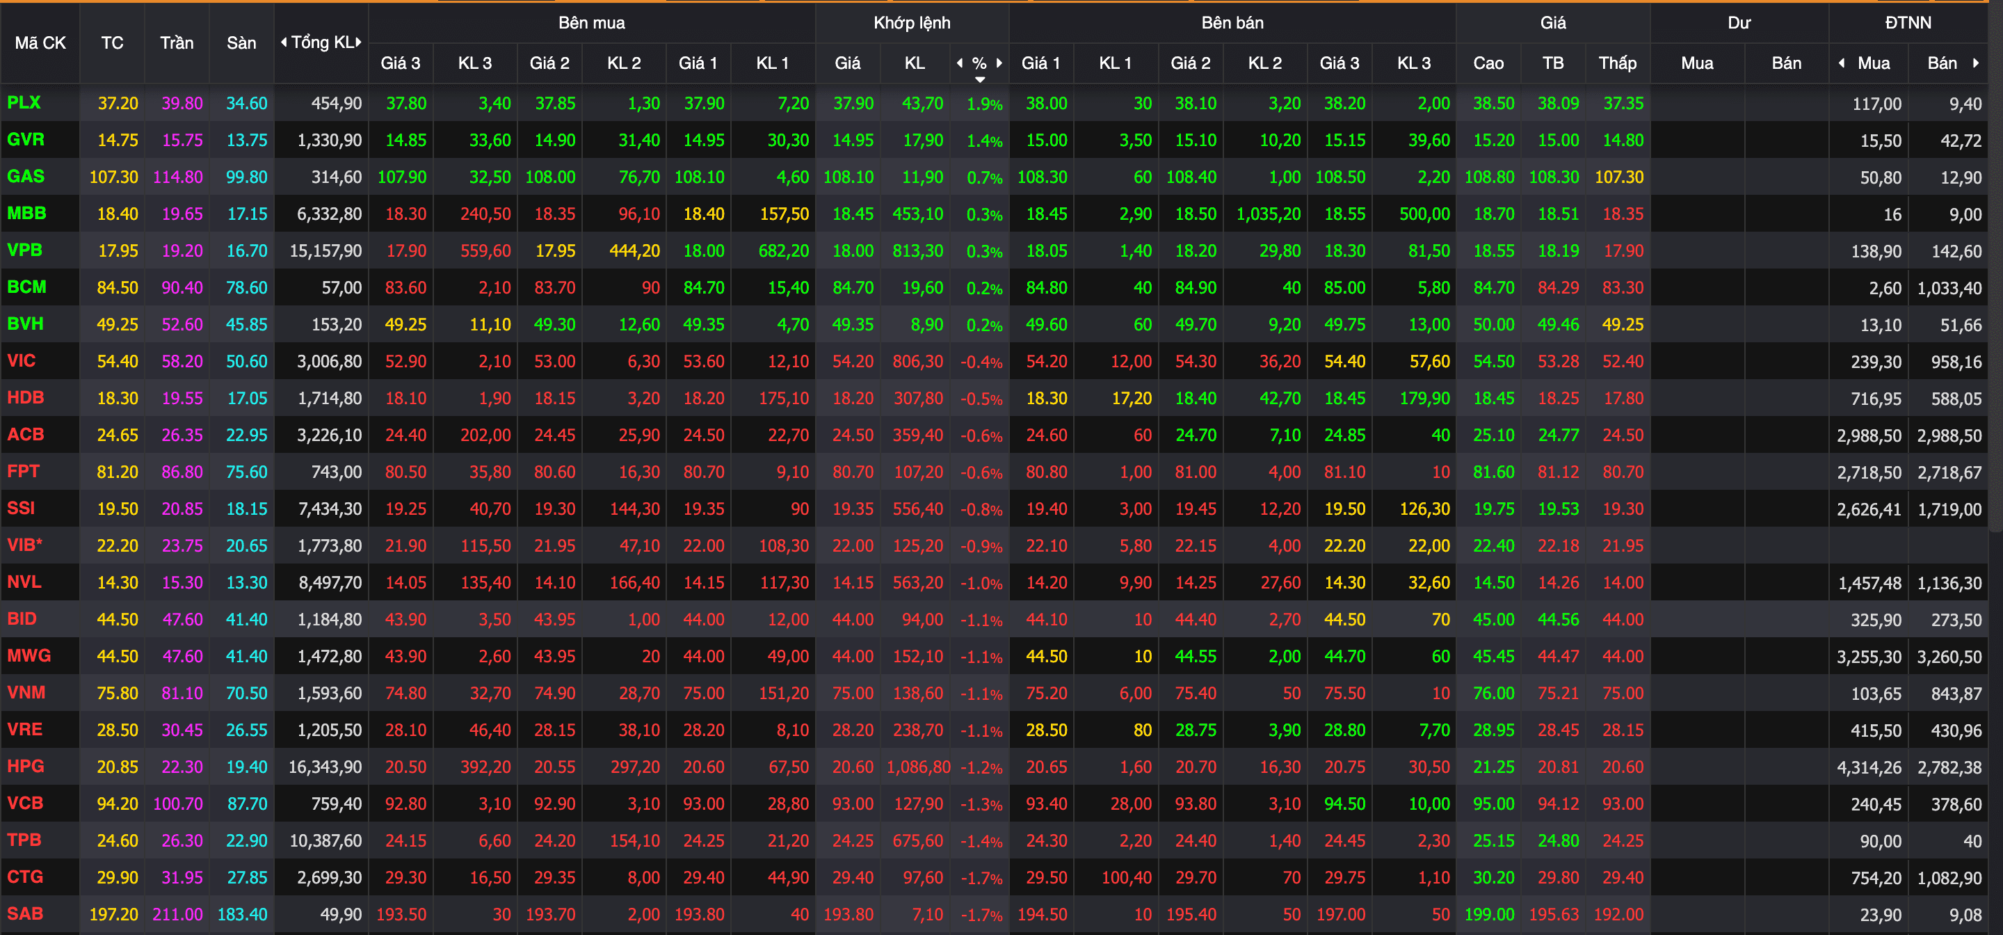The image size is (2003, 935).
Task: Open the VPB ticker symbol
Action: click(24, 250)
